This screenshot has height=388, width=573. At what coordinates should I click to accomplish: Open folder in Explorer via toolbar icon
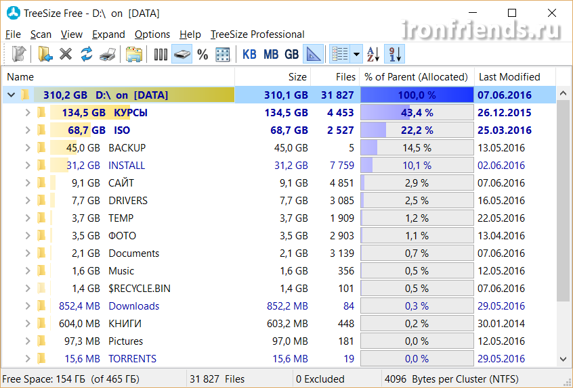coord(133,55)
